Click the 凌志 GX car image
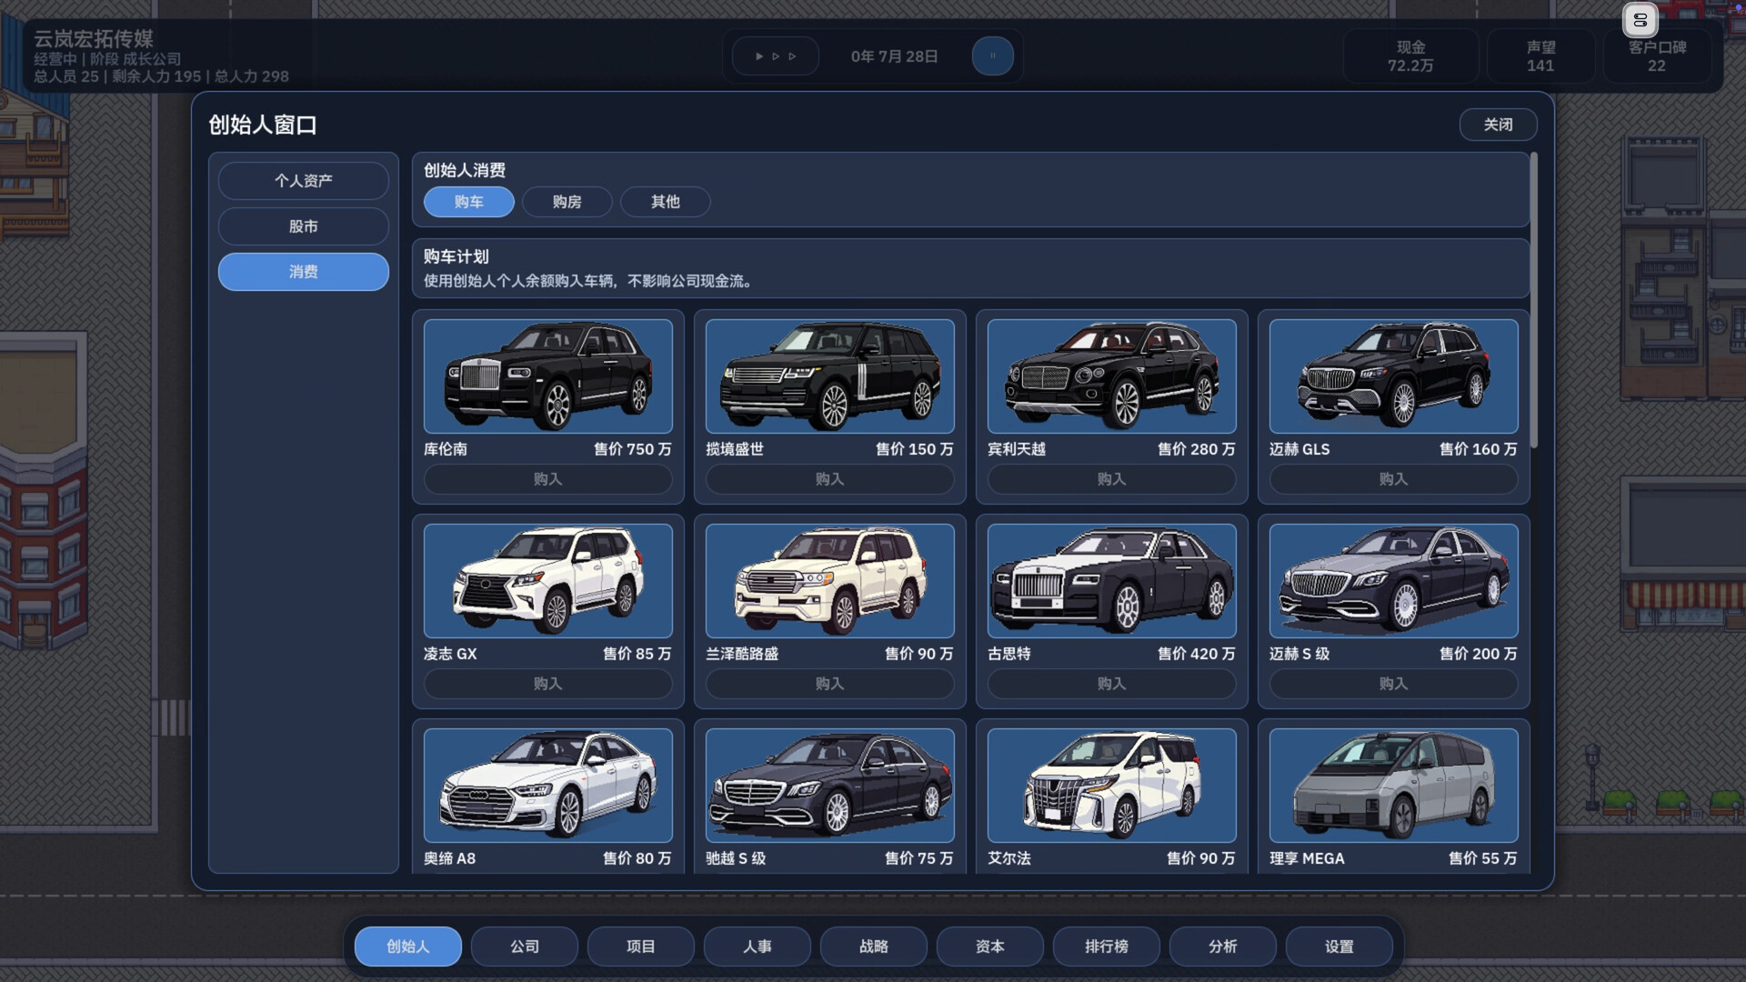Screen dimensions: 1746x982 pos(548,580)
